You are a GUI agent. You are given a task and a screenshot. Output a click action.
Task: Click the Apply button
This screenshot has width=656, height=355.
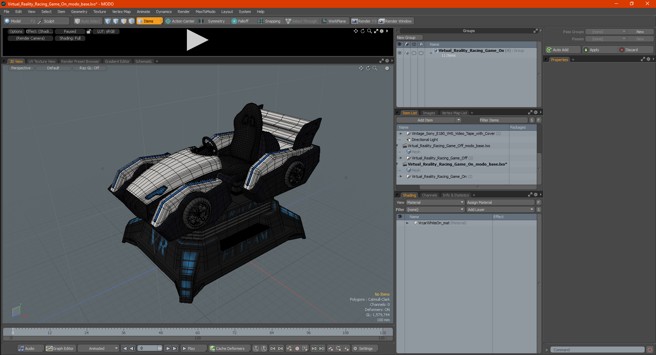coord(600,50)
